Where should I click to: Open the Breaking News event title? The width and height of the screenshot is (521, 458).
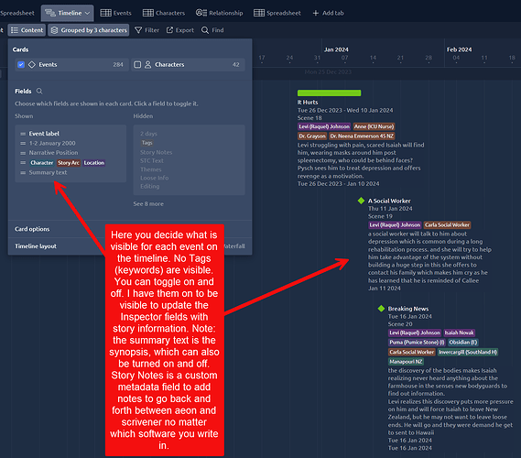pyautogui.click(x=408, y=309)
